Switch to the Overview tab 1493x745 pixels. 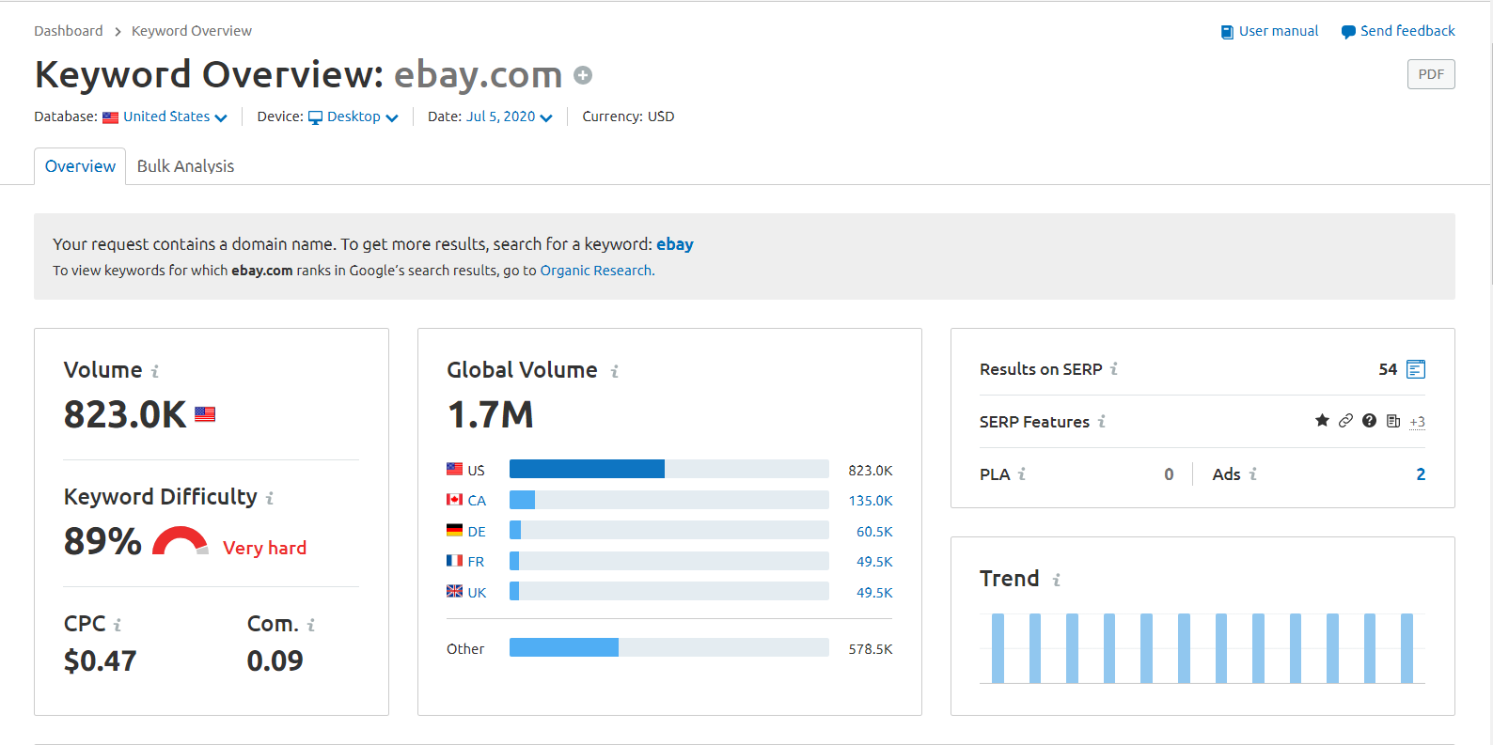coord(80,166)
